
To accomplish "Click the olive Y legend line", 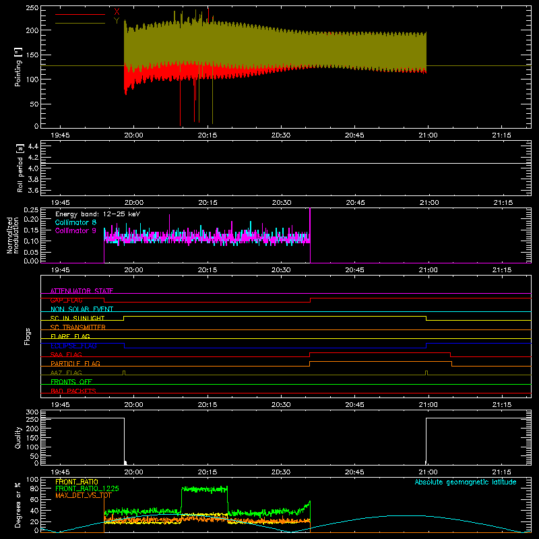I will tap(80, 24).
